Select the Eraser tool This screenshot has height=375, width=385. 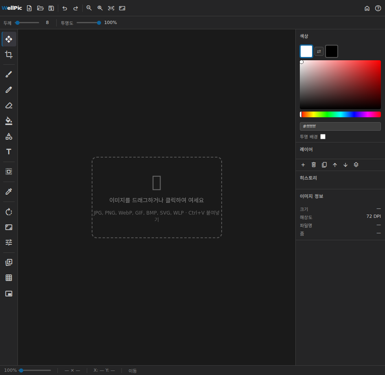pos(9,105)
